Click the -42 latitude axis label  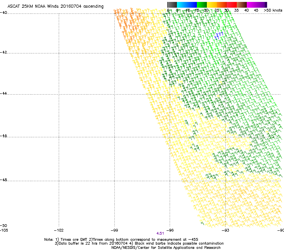point(3,52)
